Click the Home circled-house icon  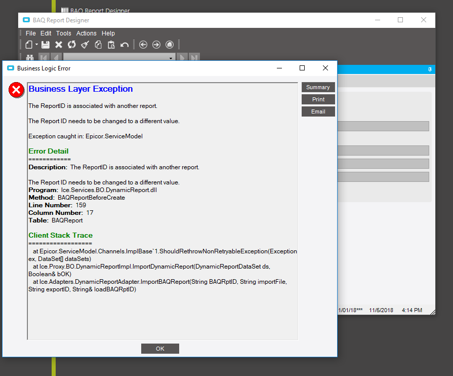pyautogui.click(x=170, y=45)
